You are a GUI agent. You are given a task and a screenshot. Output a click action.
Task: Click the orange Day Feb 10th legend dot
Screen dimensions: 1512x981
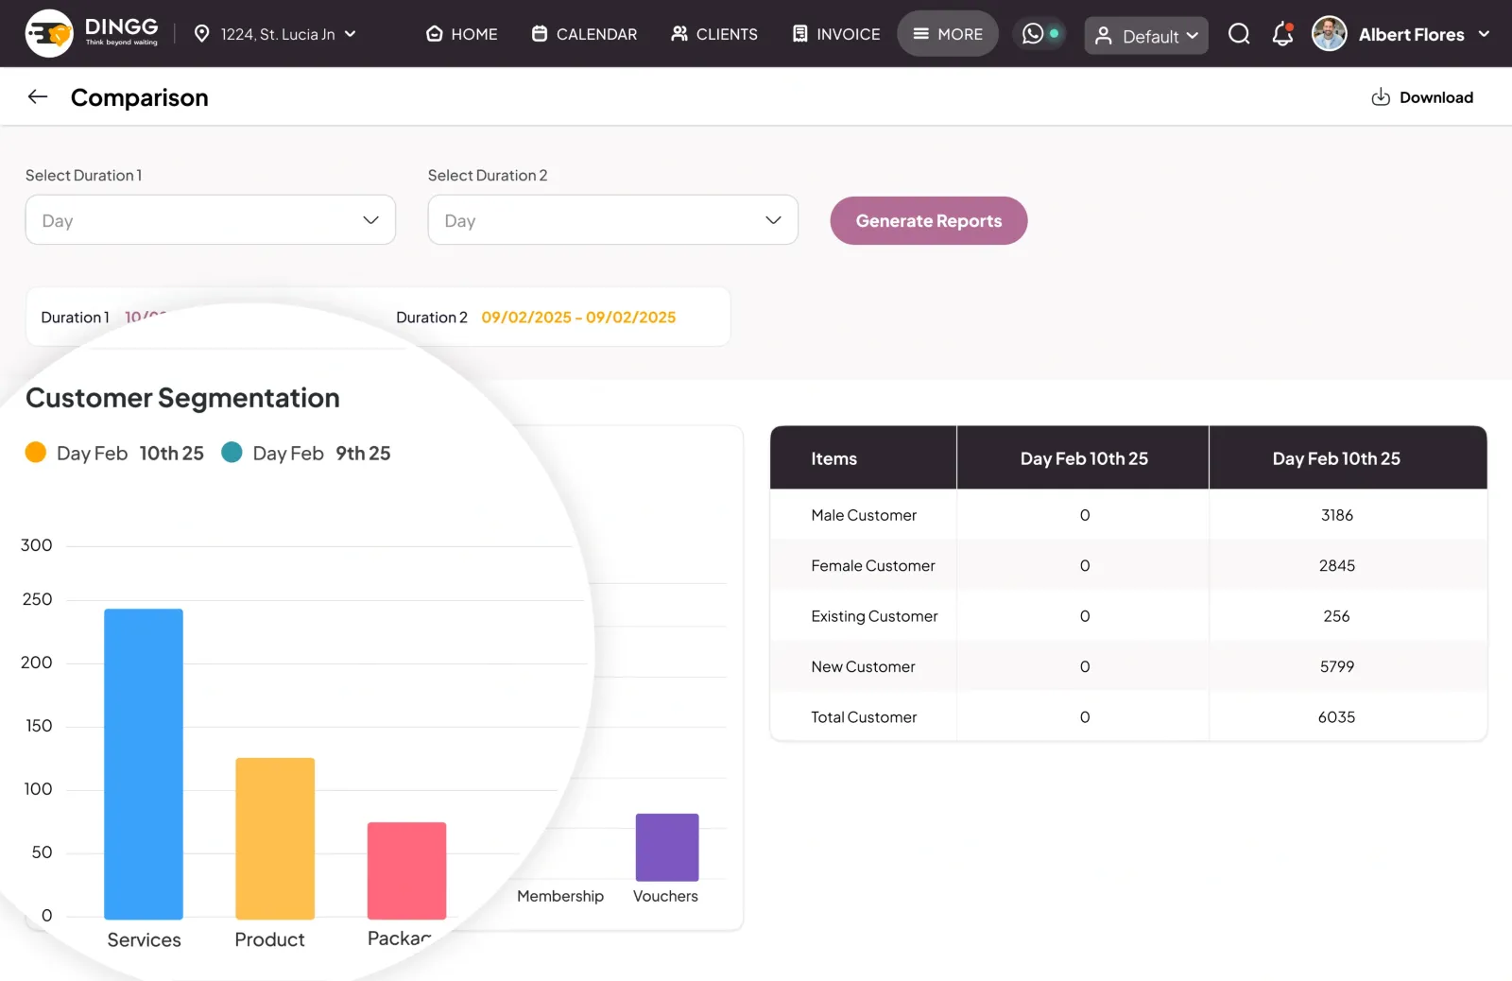pos(36,453)
